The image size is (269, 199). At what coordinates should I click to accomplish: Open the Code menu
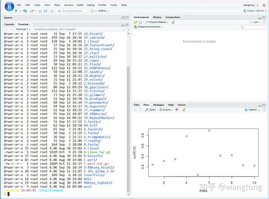(37, 5)
